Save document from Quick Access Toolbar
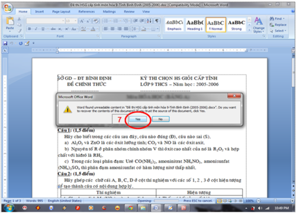Screen dimensions: 296x213 (x=5, y=43)
